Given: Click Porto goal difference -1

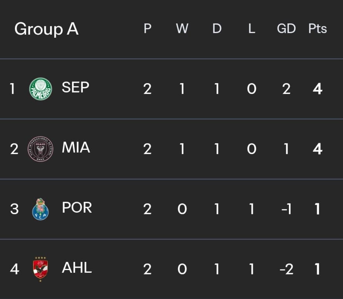Looking at the screenshot, I should [286, 209].
